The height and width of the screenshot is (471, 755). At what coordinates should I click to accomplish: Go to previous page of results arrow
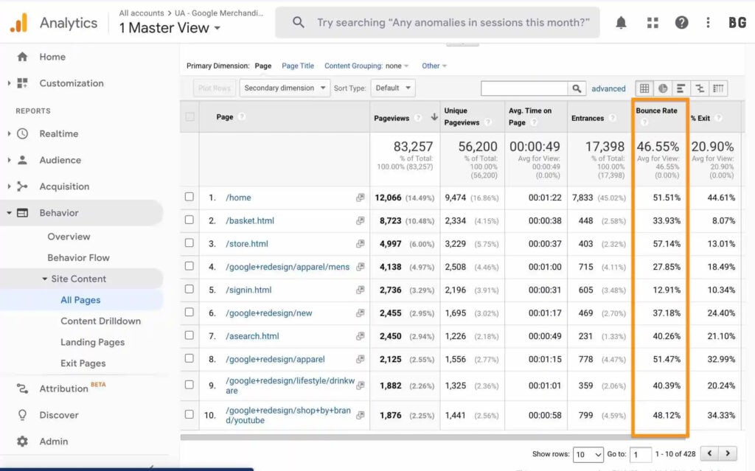point(709,453)
